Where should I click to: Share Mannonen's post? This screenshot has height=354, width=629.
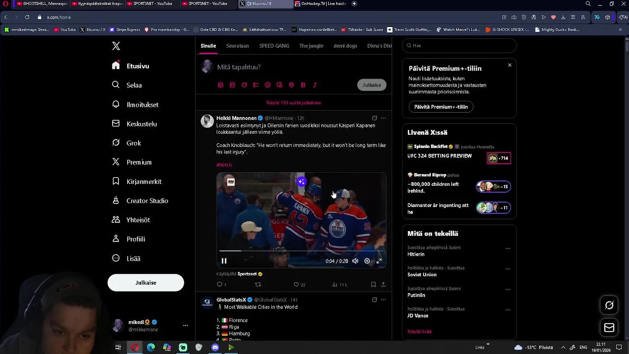click(x=383, y=285)
